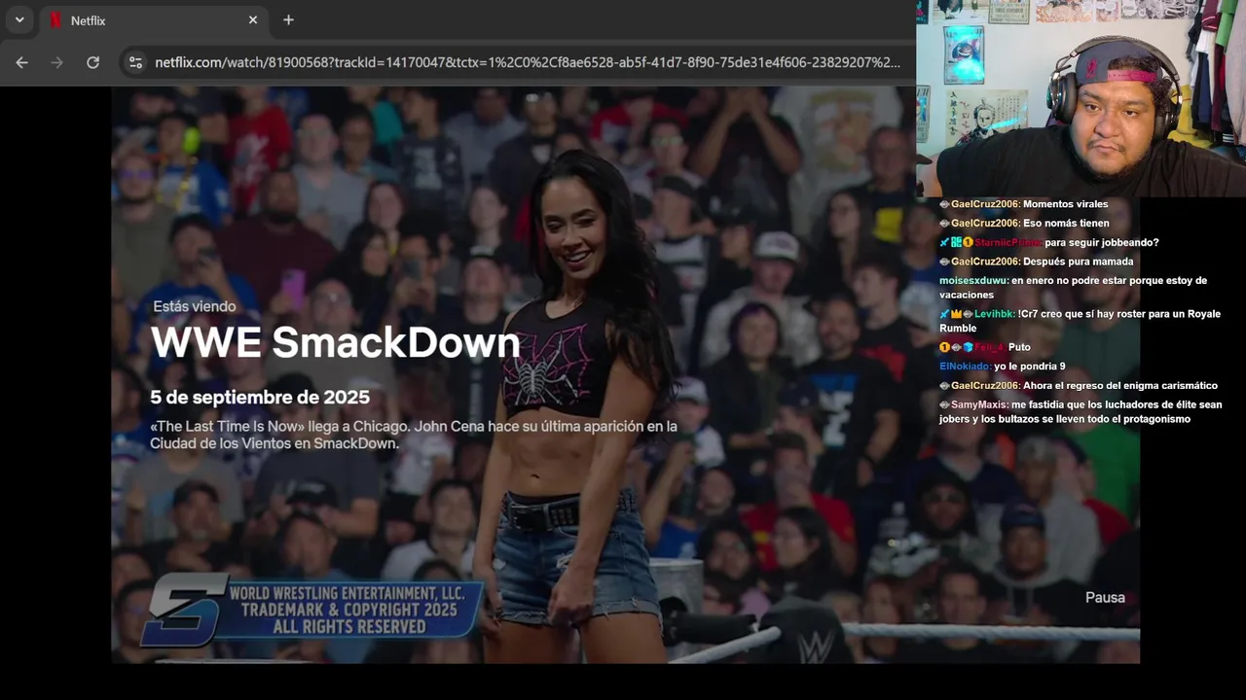Viewport: 1246px width, 700px height.
Task: Click the 'Pausa' status text
Action: point(1105,598)
